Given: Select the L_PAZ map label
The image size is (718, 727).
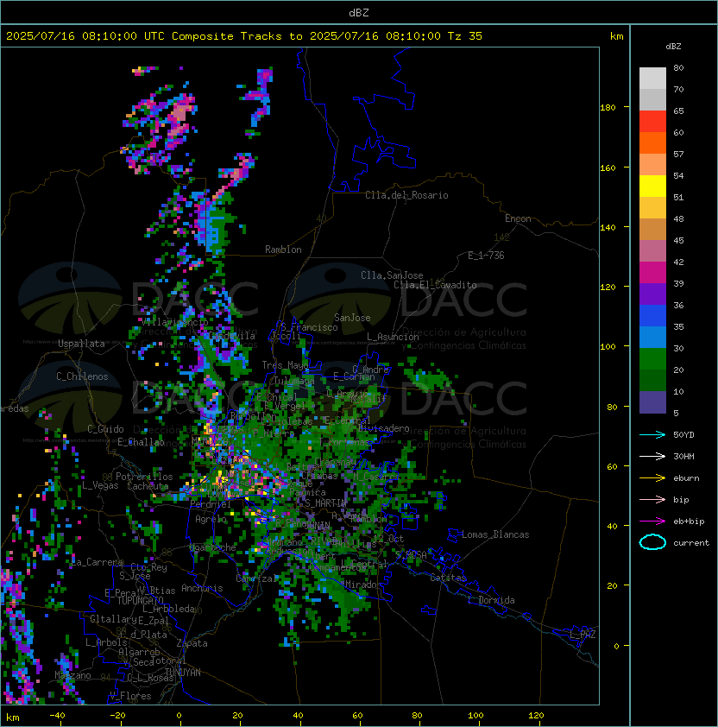Looking at the screenshot, I should pos(583,635).
